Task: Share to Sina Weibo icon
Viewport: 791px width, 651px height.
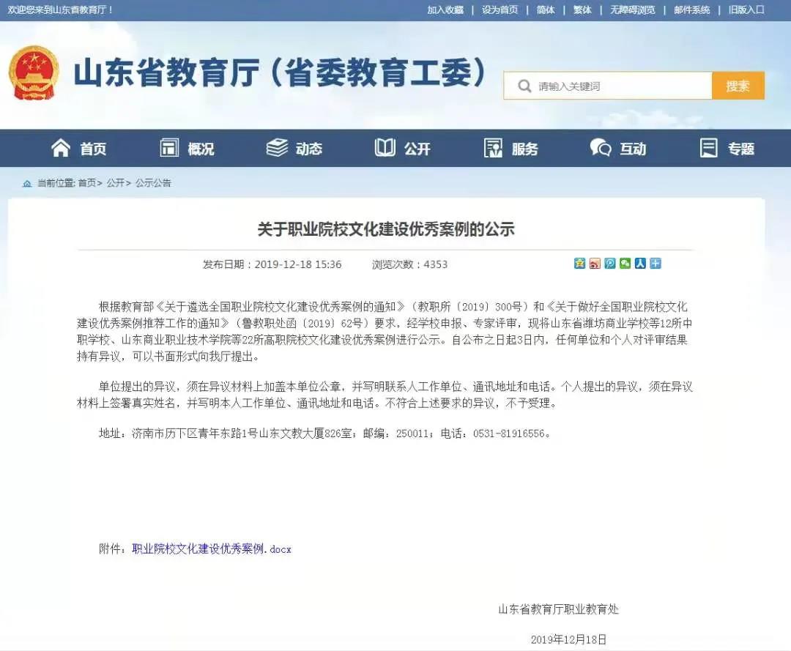Action: tap(595, 264)
